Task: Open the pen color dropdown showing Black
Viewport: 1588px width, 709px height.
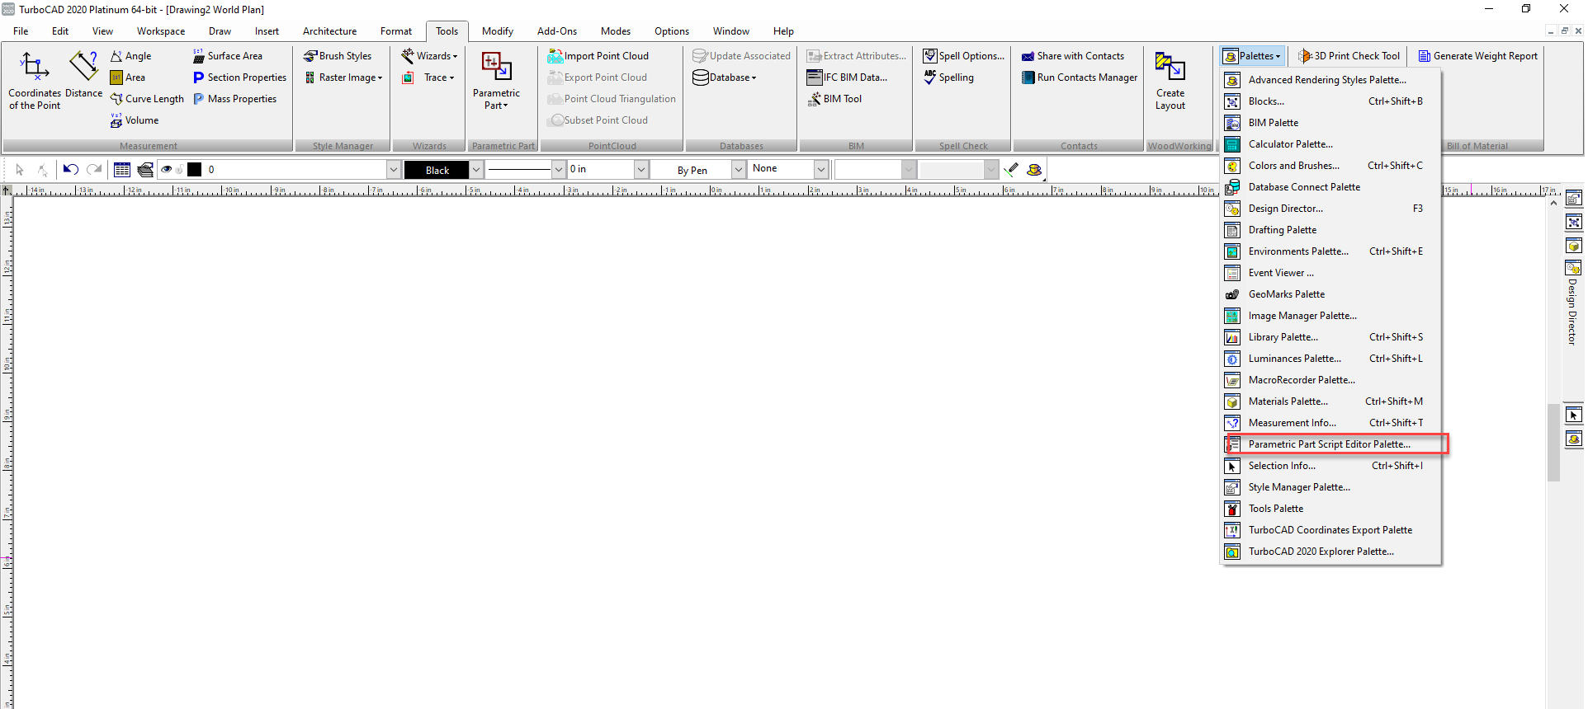Action: 476,170
